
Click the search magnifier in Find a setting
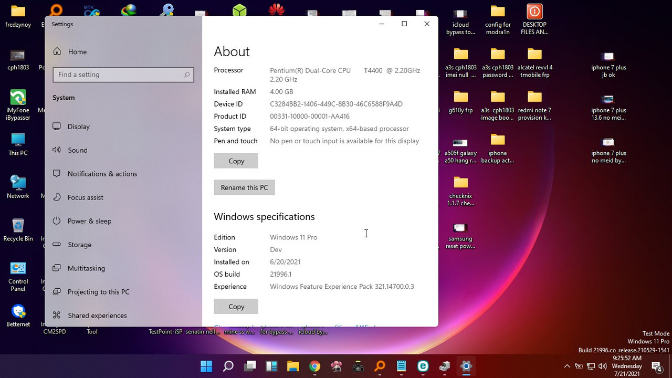pyautogui.click(x=186, y=75)
